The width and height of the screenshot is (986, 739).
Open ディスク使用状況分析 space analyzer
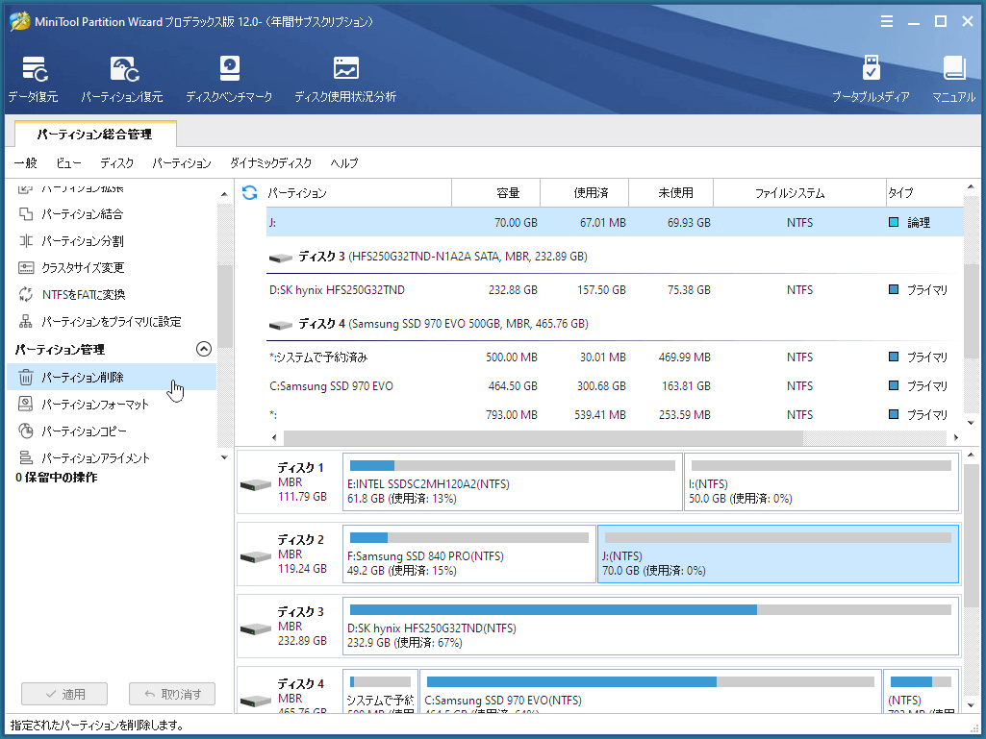tap(345, 79)
